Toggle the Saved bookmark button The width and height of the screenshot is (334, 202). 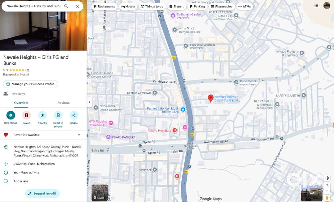point(26,115)
